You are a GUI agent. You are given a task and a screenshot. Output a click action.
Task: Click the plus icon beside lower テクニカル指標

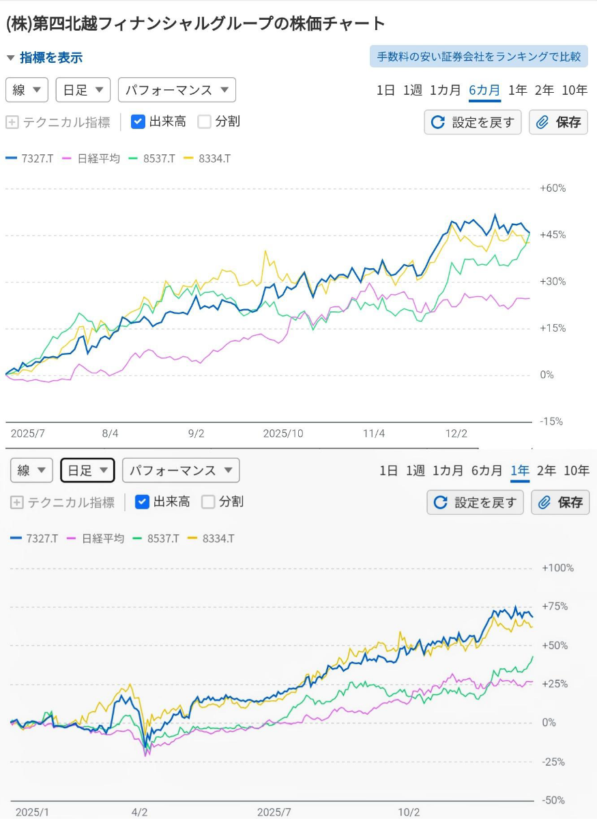coord(16,502)
